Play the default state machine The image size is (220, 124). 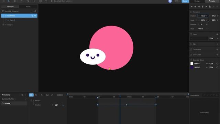[x=52, y=1]
